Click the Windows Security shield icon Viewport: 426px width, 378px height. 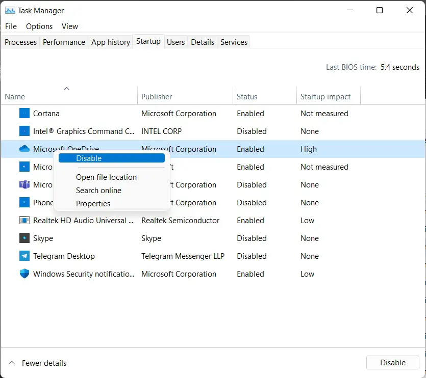pos(24,274)
